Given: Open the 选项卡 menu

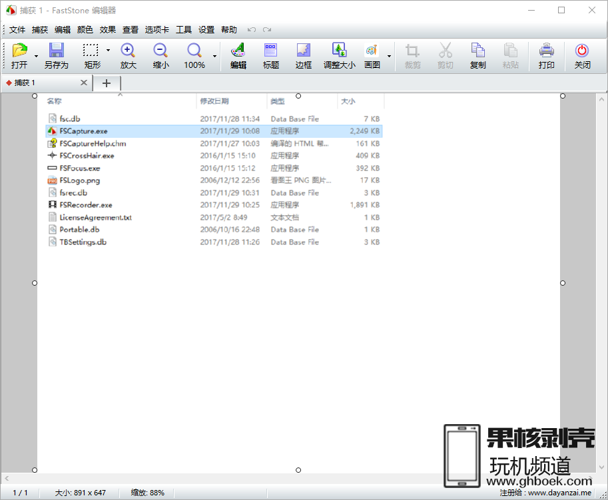Looking at the screenshot, I should pyautogui.click(x=156, y=30).
